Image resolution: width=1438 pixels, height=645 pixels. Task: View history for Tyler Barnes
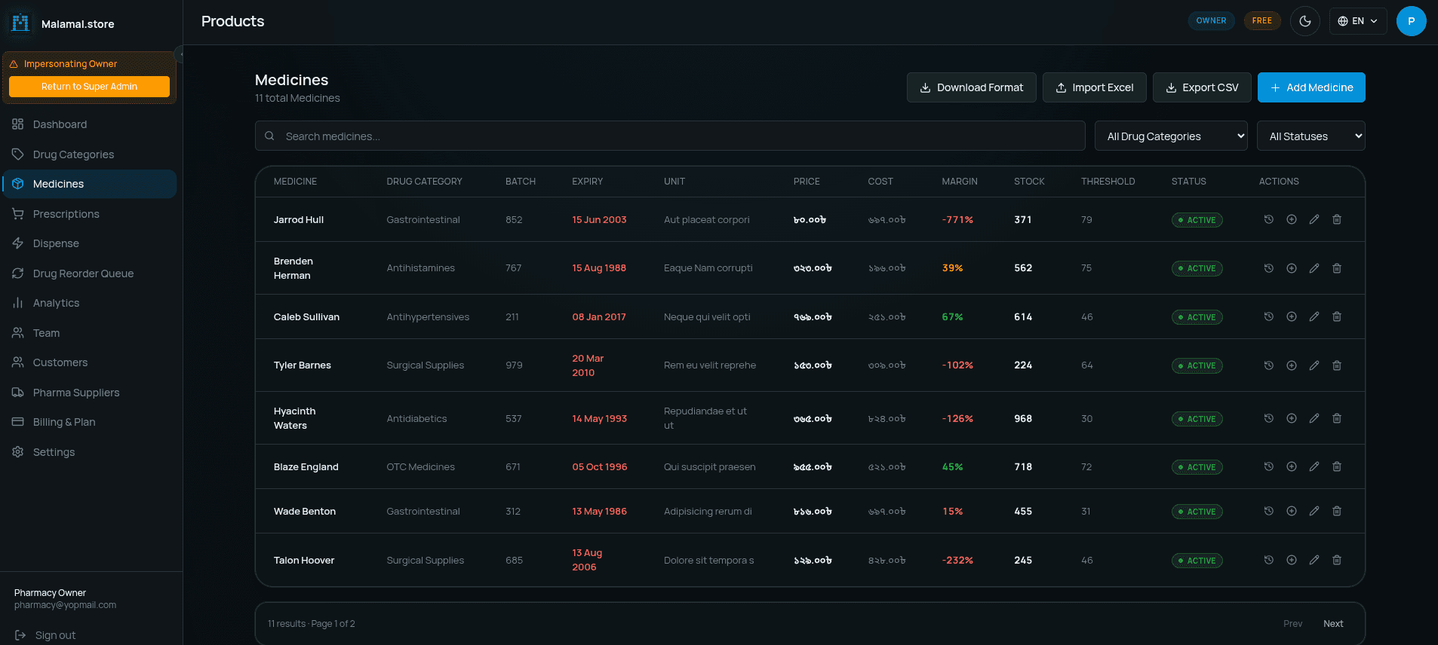pyautogui.click(x=1268, y=365)
